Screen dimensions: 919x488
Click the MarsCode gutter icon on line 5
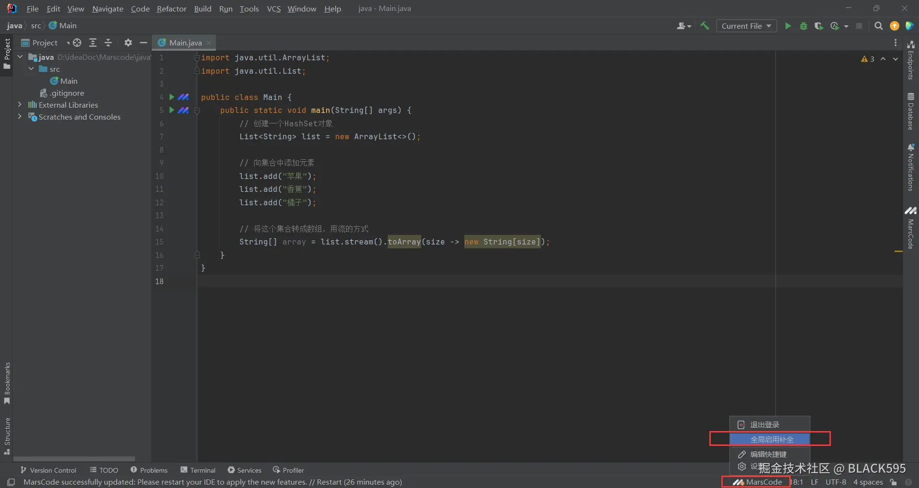[183, 110]
